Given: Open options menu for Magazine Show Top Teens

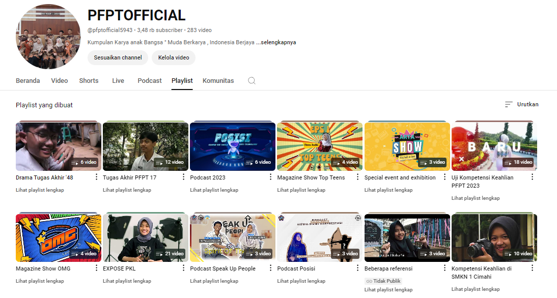Looking at the screenshot, I should click(x=357, y=176).
